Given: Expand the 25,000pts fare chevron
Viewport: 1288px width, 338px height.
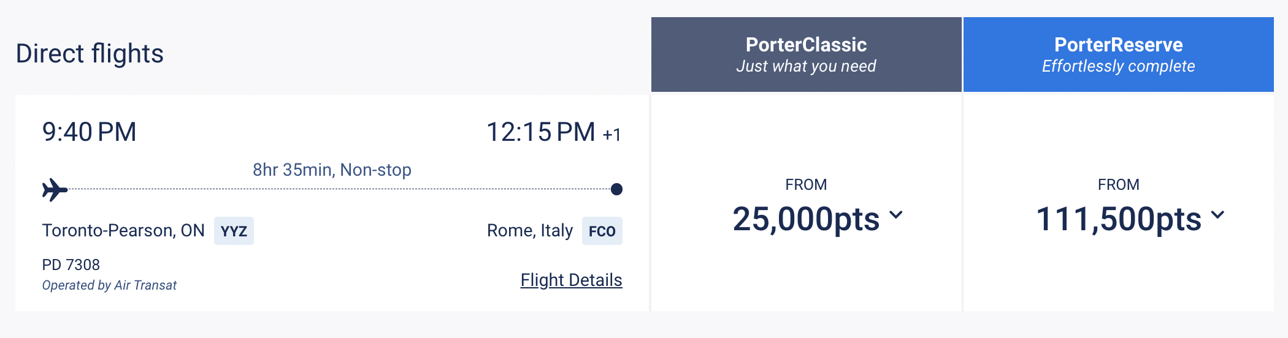Looking at the screenshot, I should coord(896,215).
